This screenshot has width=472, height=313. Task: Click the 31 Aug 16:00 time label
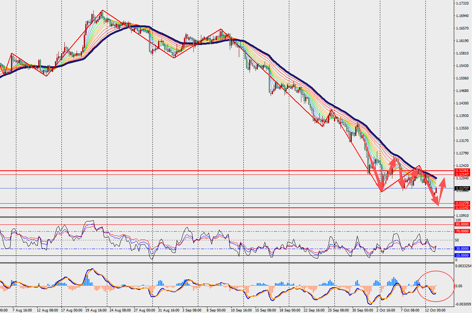[x=169, y=310]
